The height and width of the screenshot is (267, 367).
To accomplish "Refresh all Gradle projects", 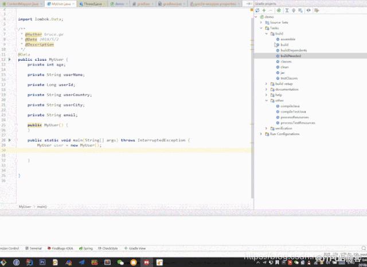I will tap(257, 10).
